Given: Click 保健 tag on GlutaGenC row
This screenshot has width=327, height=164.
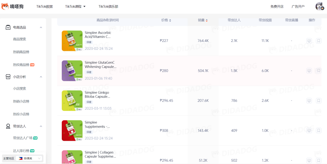Looking at the screenshot, I should point(89,72).
